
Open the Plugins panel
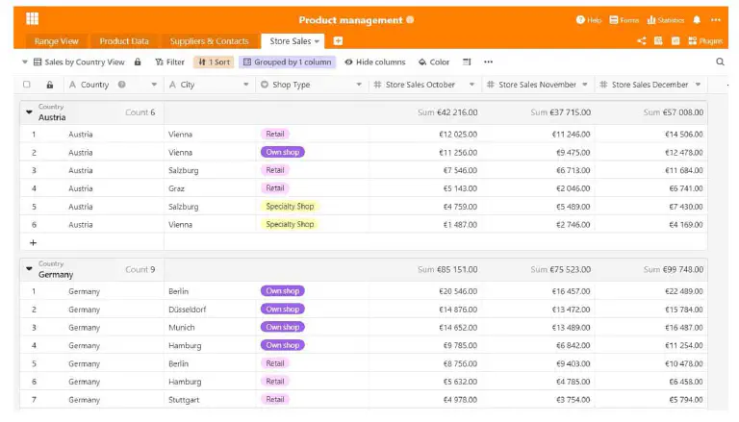[x=705, y=41]
